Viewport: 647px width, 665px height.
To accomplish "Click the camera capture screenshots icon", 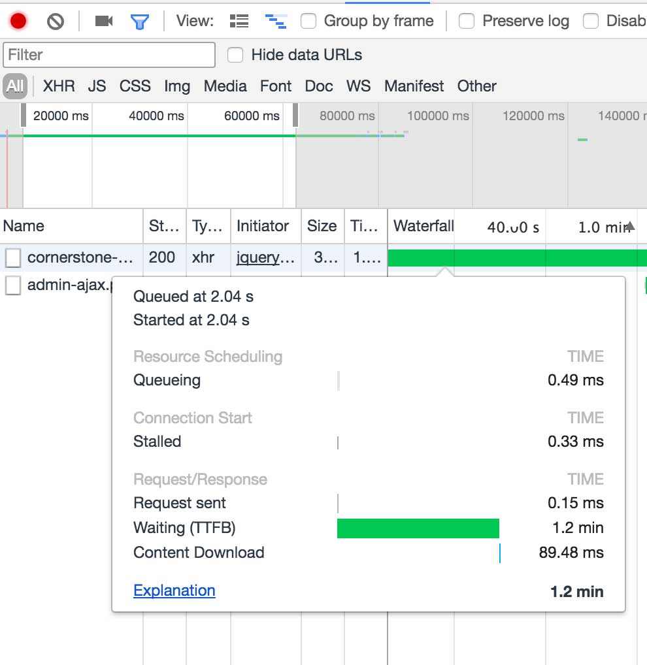I will click(104, 22).
